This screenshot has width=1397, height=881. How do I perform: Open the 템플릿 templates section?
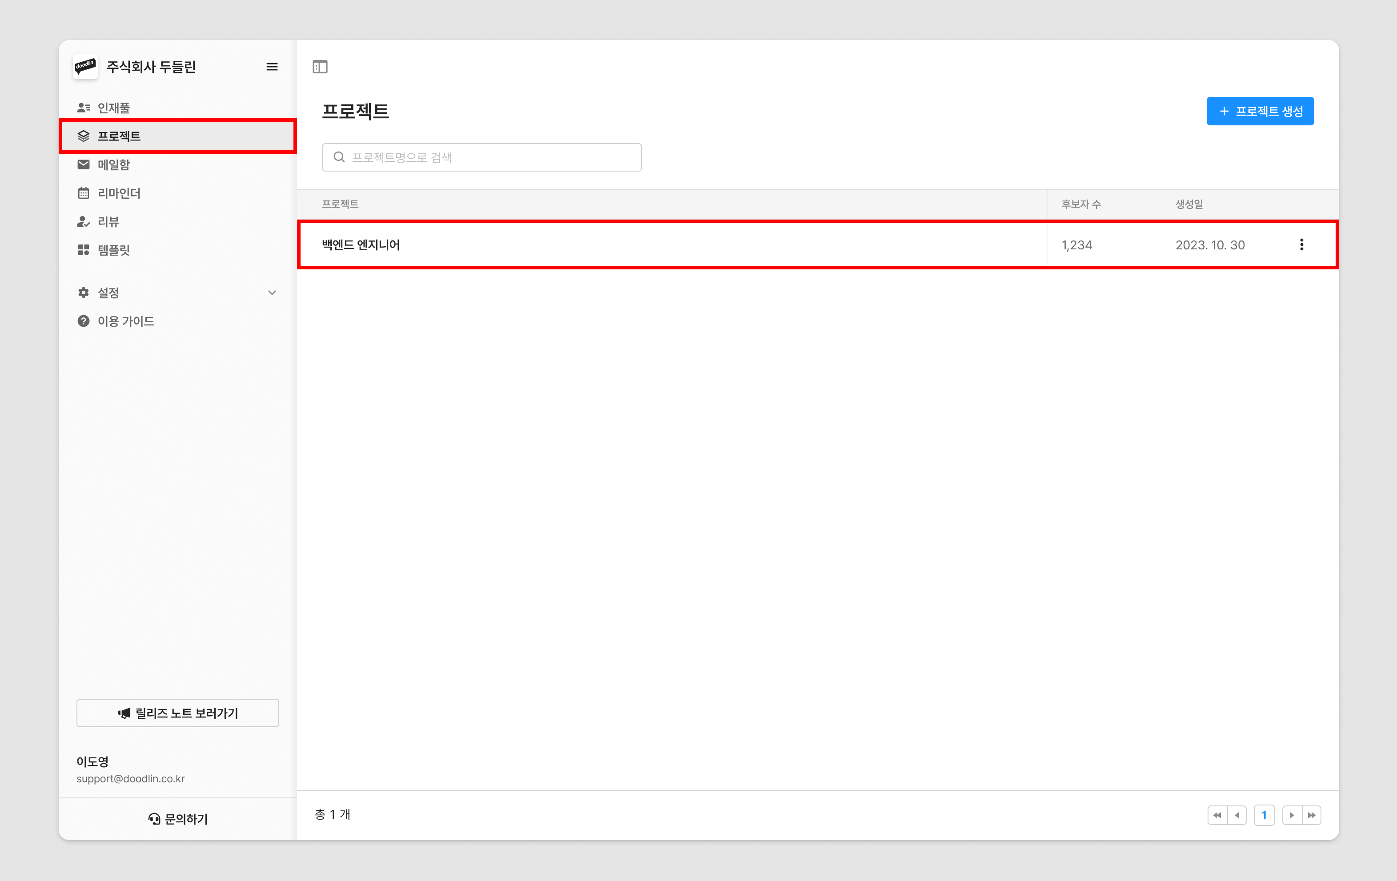tap(114, 250)
